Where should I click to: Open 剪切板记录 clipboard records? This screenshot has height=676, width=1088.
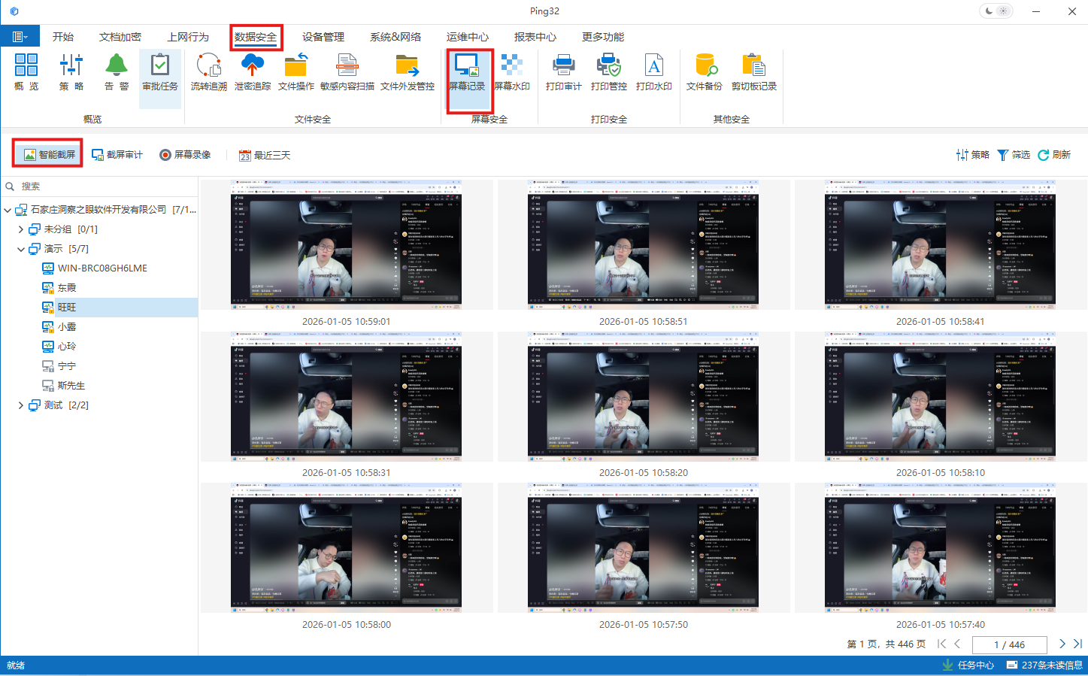click(753, 73)
